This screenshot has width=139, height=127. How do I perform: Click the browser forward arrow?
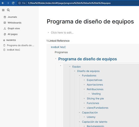pyautogui.click(x=8, y=3)
